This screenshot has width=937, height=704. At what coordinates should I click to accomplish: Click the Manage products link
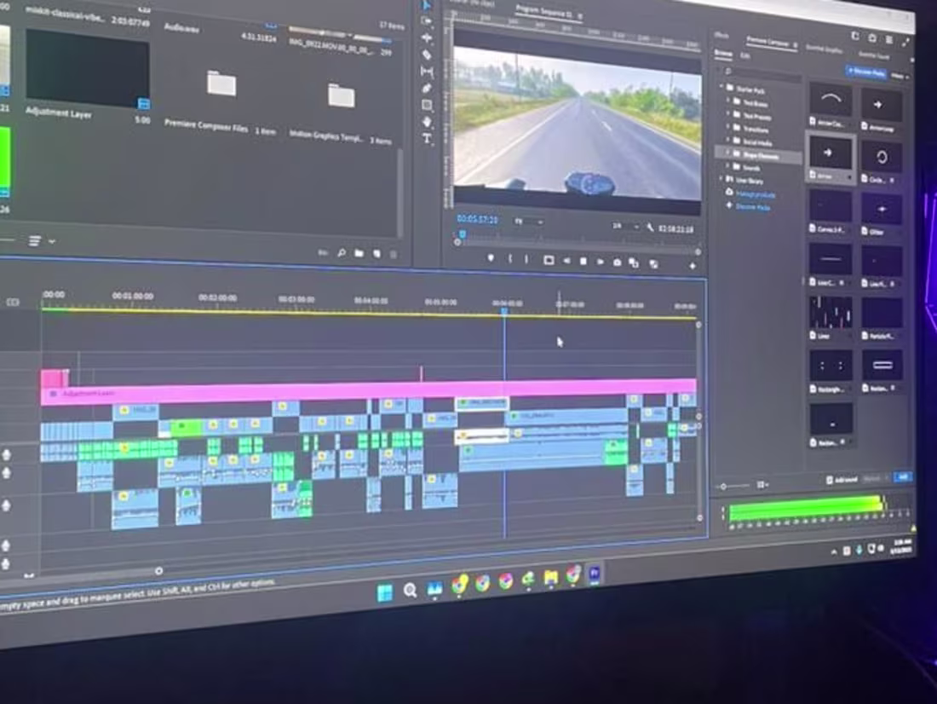(x=756, y=194)
